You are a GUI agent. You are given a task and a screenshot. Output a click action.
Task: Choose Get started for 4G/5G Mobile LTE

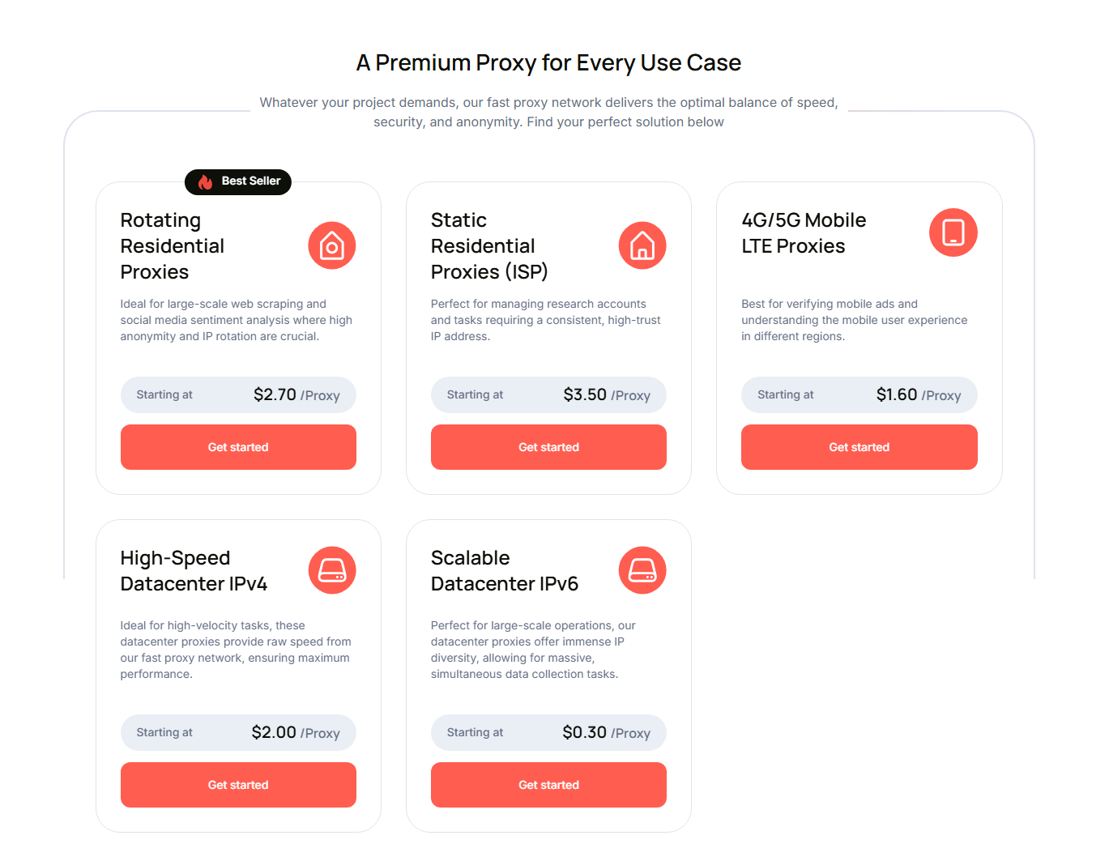coord(859,447)
